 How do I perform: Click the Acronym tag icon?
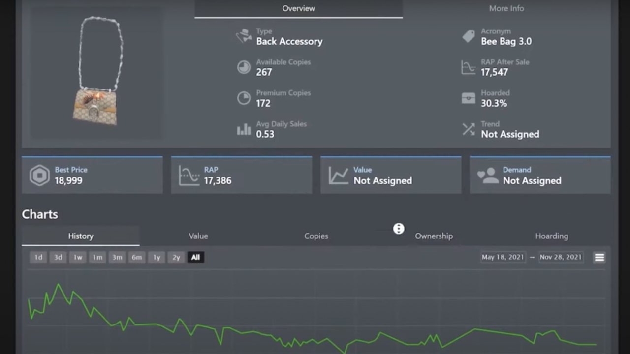pos(469,36)
